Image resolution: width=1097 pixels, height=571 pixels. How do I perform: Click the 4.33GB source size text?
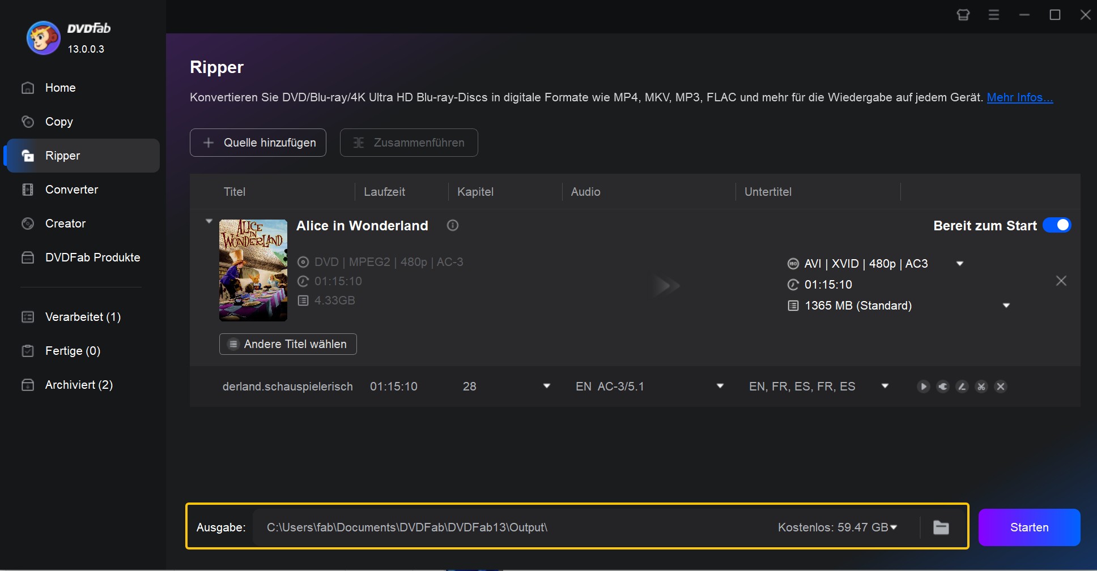pyautogui.click(x=334, y=300)
